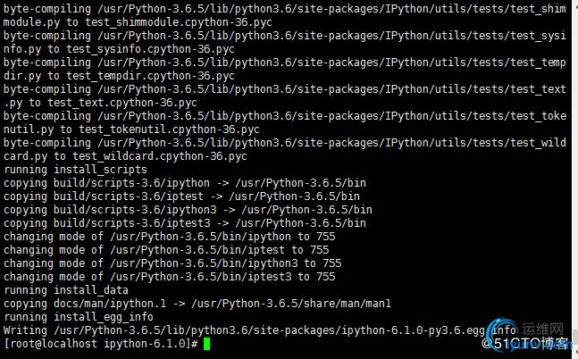The height and width of the screenshot is (359, 578).
Task: Click the line copying build/scripts-3.6/ipython
Action: coord(185,183)
